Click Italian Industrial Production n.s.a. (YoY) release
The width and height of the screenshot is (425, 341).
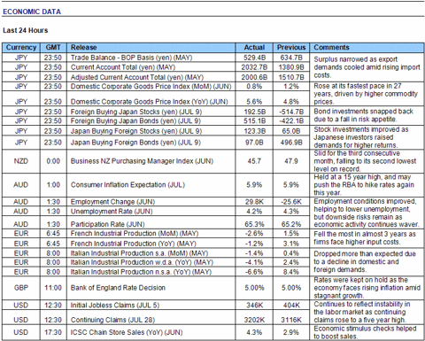141,272
